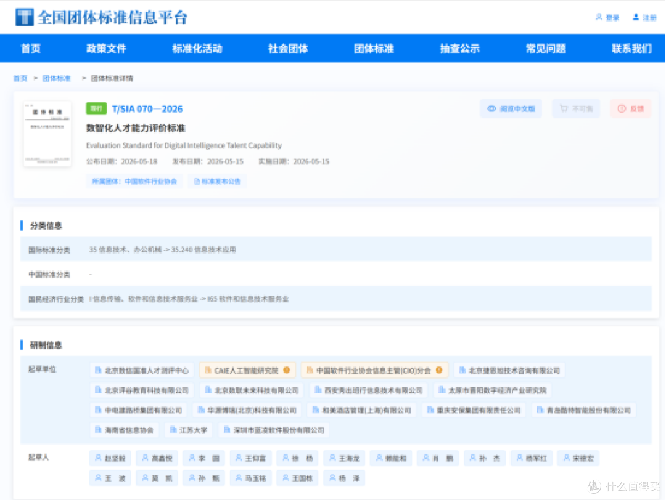Open the 社会团体 navigation item
Image resolution: width=666 pixels, height=500 pixels.
click(x=288, y=49)
